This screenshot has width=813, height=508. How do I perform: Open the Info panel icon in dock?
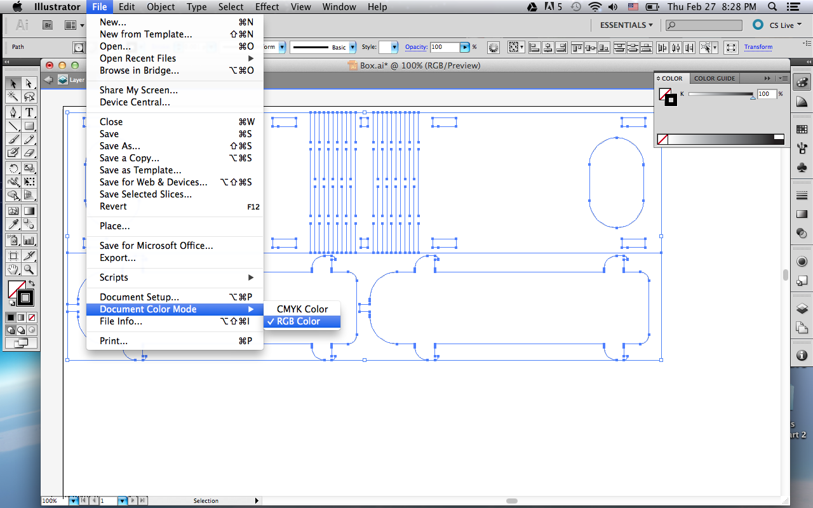pos(802,356)
